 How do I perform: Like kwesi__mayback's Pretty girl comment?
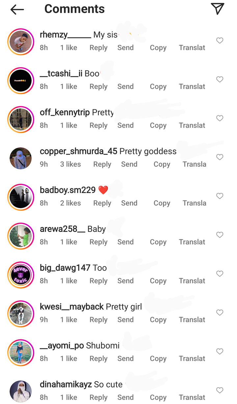click(x=220, y=312)
